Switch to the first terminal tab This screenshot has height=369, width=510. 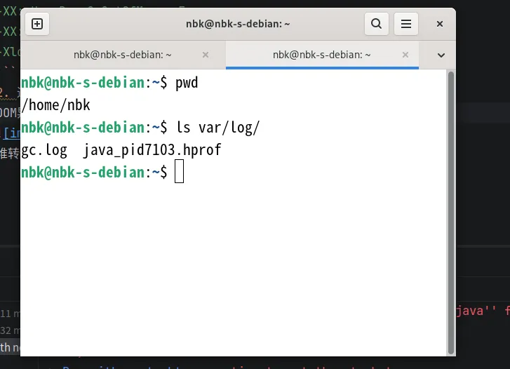click(123, 54)
